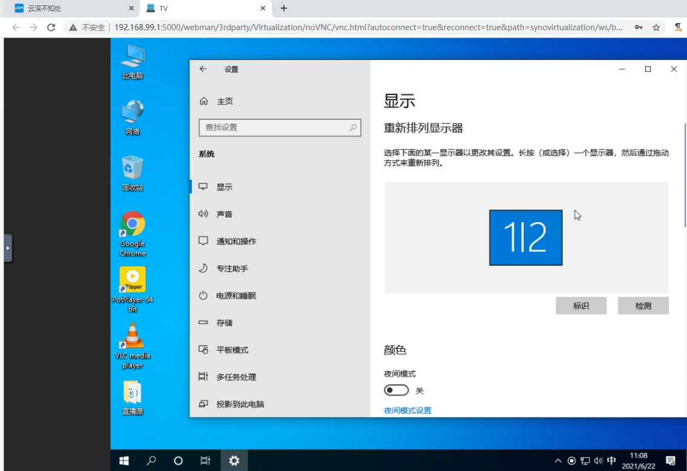
Task: Launch PotPlayer 64 bit
Action: pyautogui.click(x=133, y=280)
